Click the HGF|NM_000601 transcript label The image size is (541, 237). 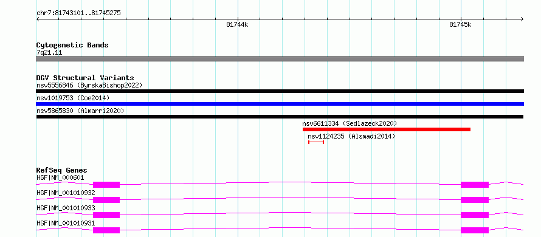coord(60,178)
